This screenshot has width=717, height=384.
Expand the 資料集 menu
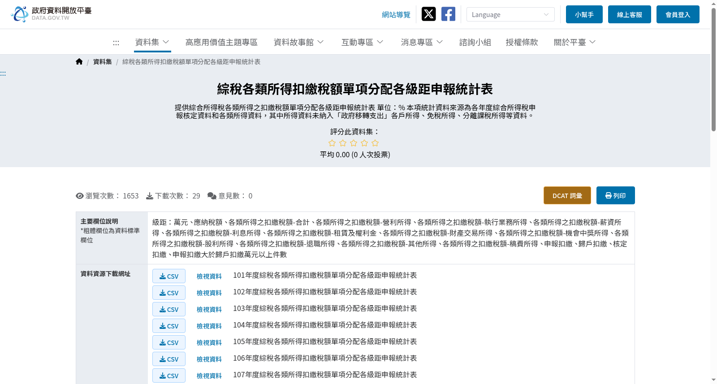point(152,42)
